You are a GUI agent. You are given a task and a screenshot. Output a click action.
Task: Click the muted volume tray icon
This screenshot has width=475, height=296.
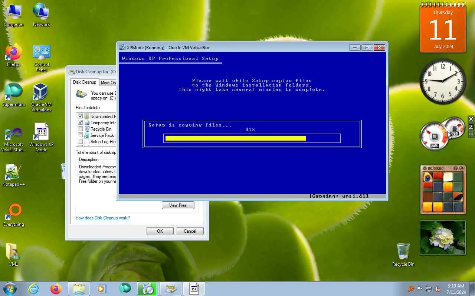(438, 289)
